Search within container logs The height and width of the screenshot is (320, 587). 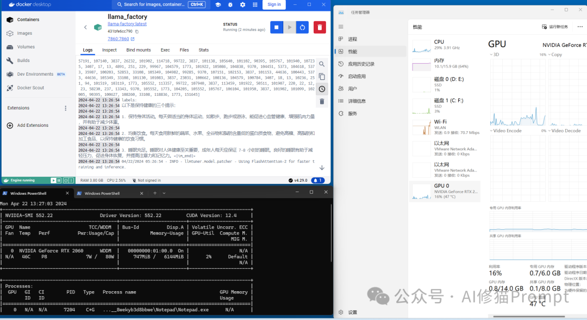click(322, 64)
